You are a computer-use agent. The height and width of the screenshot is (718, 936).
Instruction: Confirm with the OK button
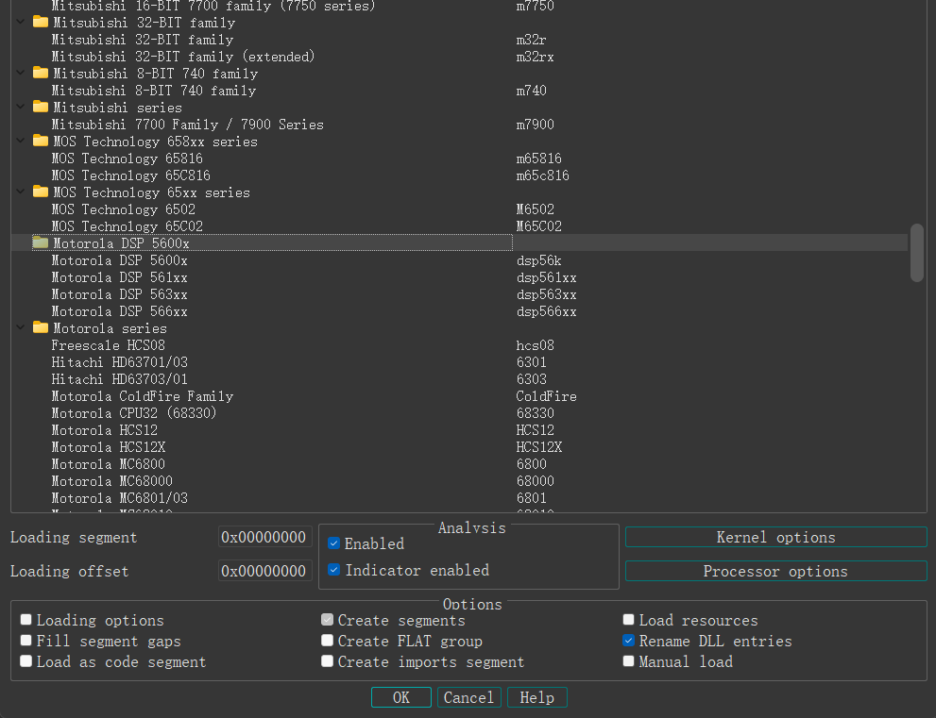click(401, 698)
